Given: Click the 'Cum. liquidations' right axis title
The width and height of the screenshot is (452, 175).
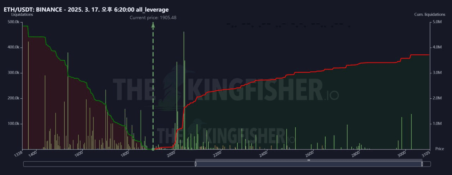Looking at the screenshot, I should point(430,14).
